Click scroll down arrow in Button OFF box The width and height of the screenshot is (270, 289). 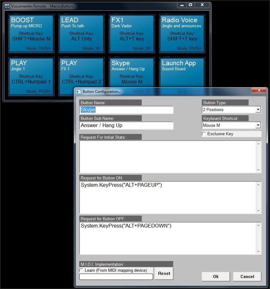258,252
